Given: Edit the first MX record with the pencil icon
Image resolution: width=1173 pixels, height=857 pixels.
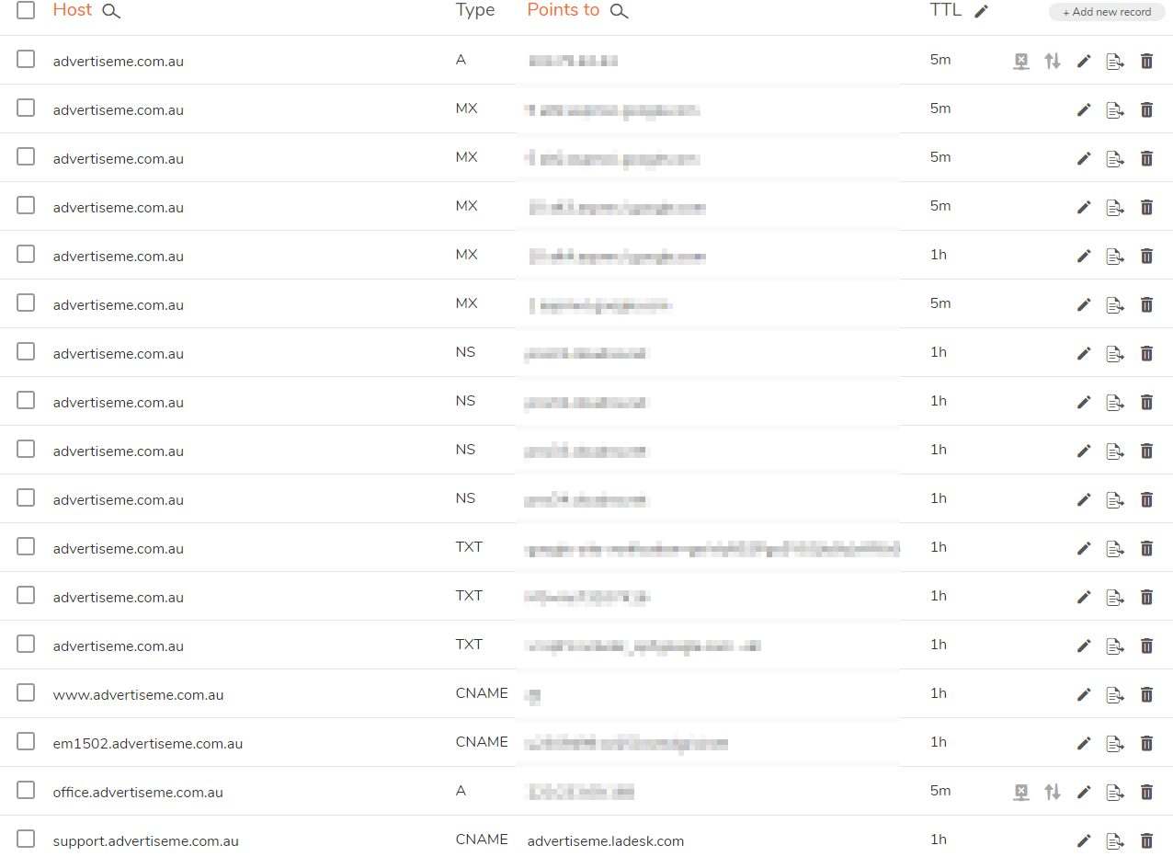Looking at the screenshot, I should (1084, 109).
